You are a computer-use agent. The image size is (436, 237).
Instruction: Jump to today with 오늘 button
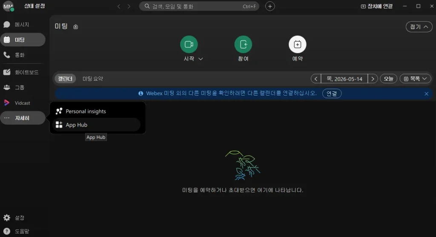pos(388,79)
